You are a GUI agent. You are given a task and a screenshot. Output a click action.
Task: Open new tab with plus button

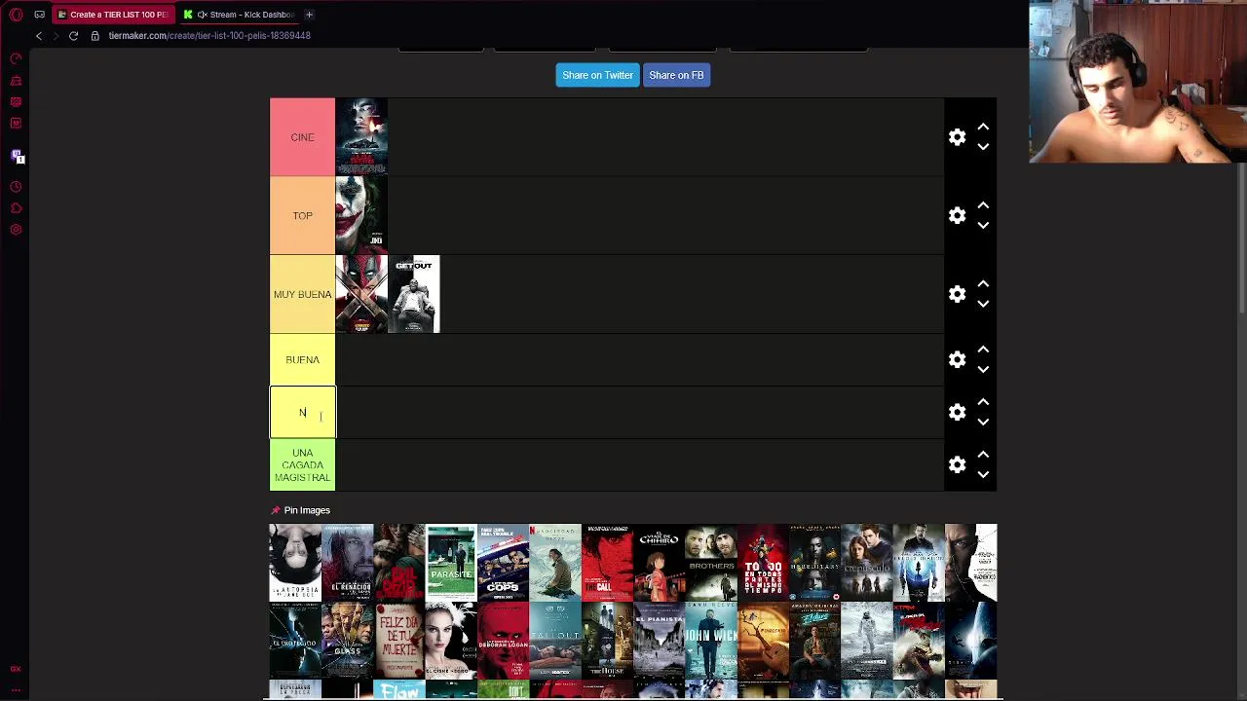point(309,15)
